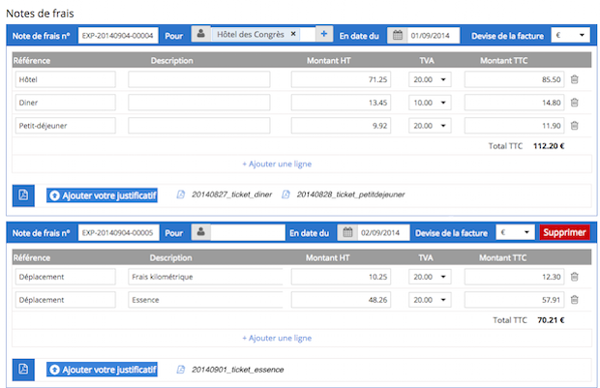Open TVA dropdown for Frais kilométrique row
Viewport: 600px width, 388px height.
coord(431,278)
